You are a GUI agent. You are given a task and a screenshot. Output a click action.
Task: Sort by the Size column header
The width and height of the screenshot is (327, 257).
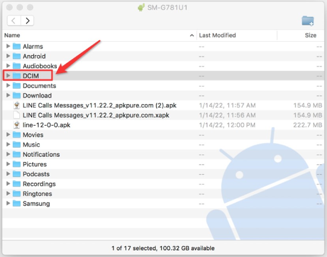(311, 35)
